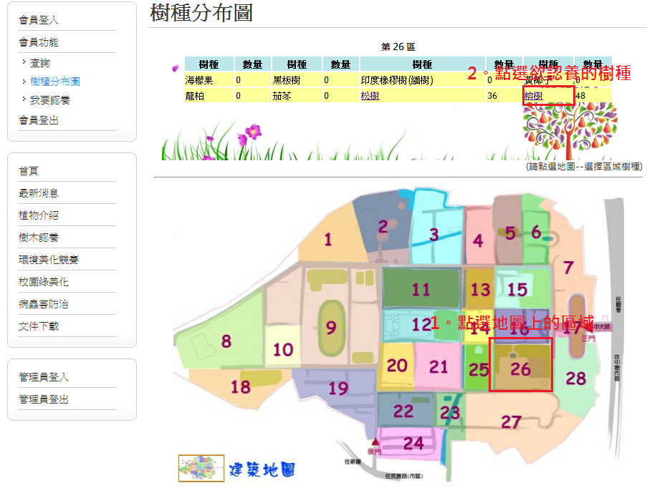Open the 文件下載 downloads page
This screenshot has width=647, height=488.
(39, 326)
